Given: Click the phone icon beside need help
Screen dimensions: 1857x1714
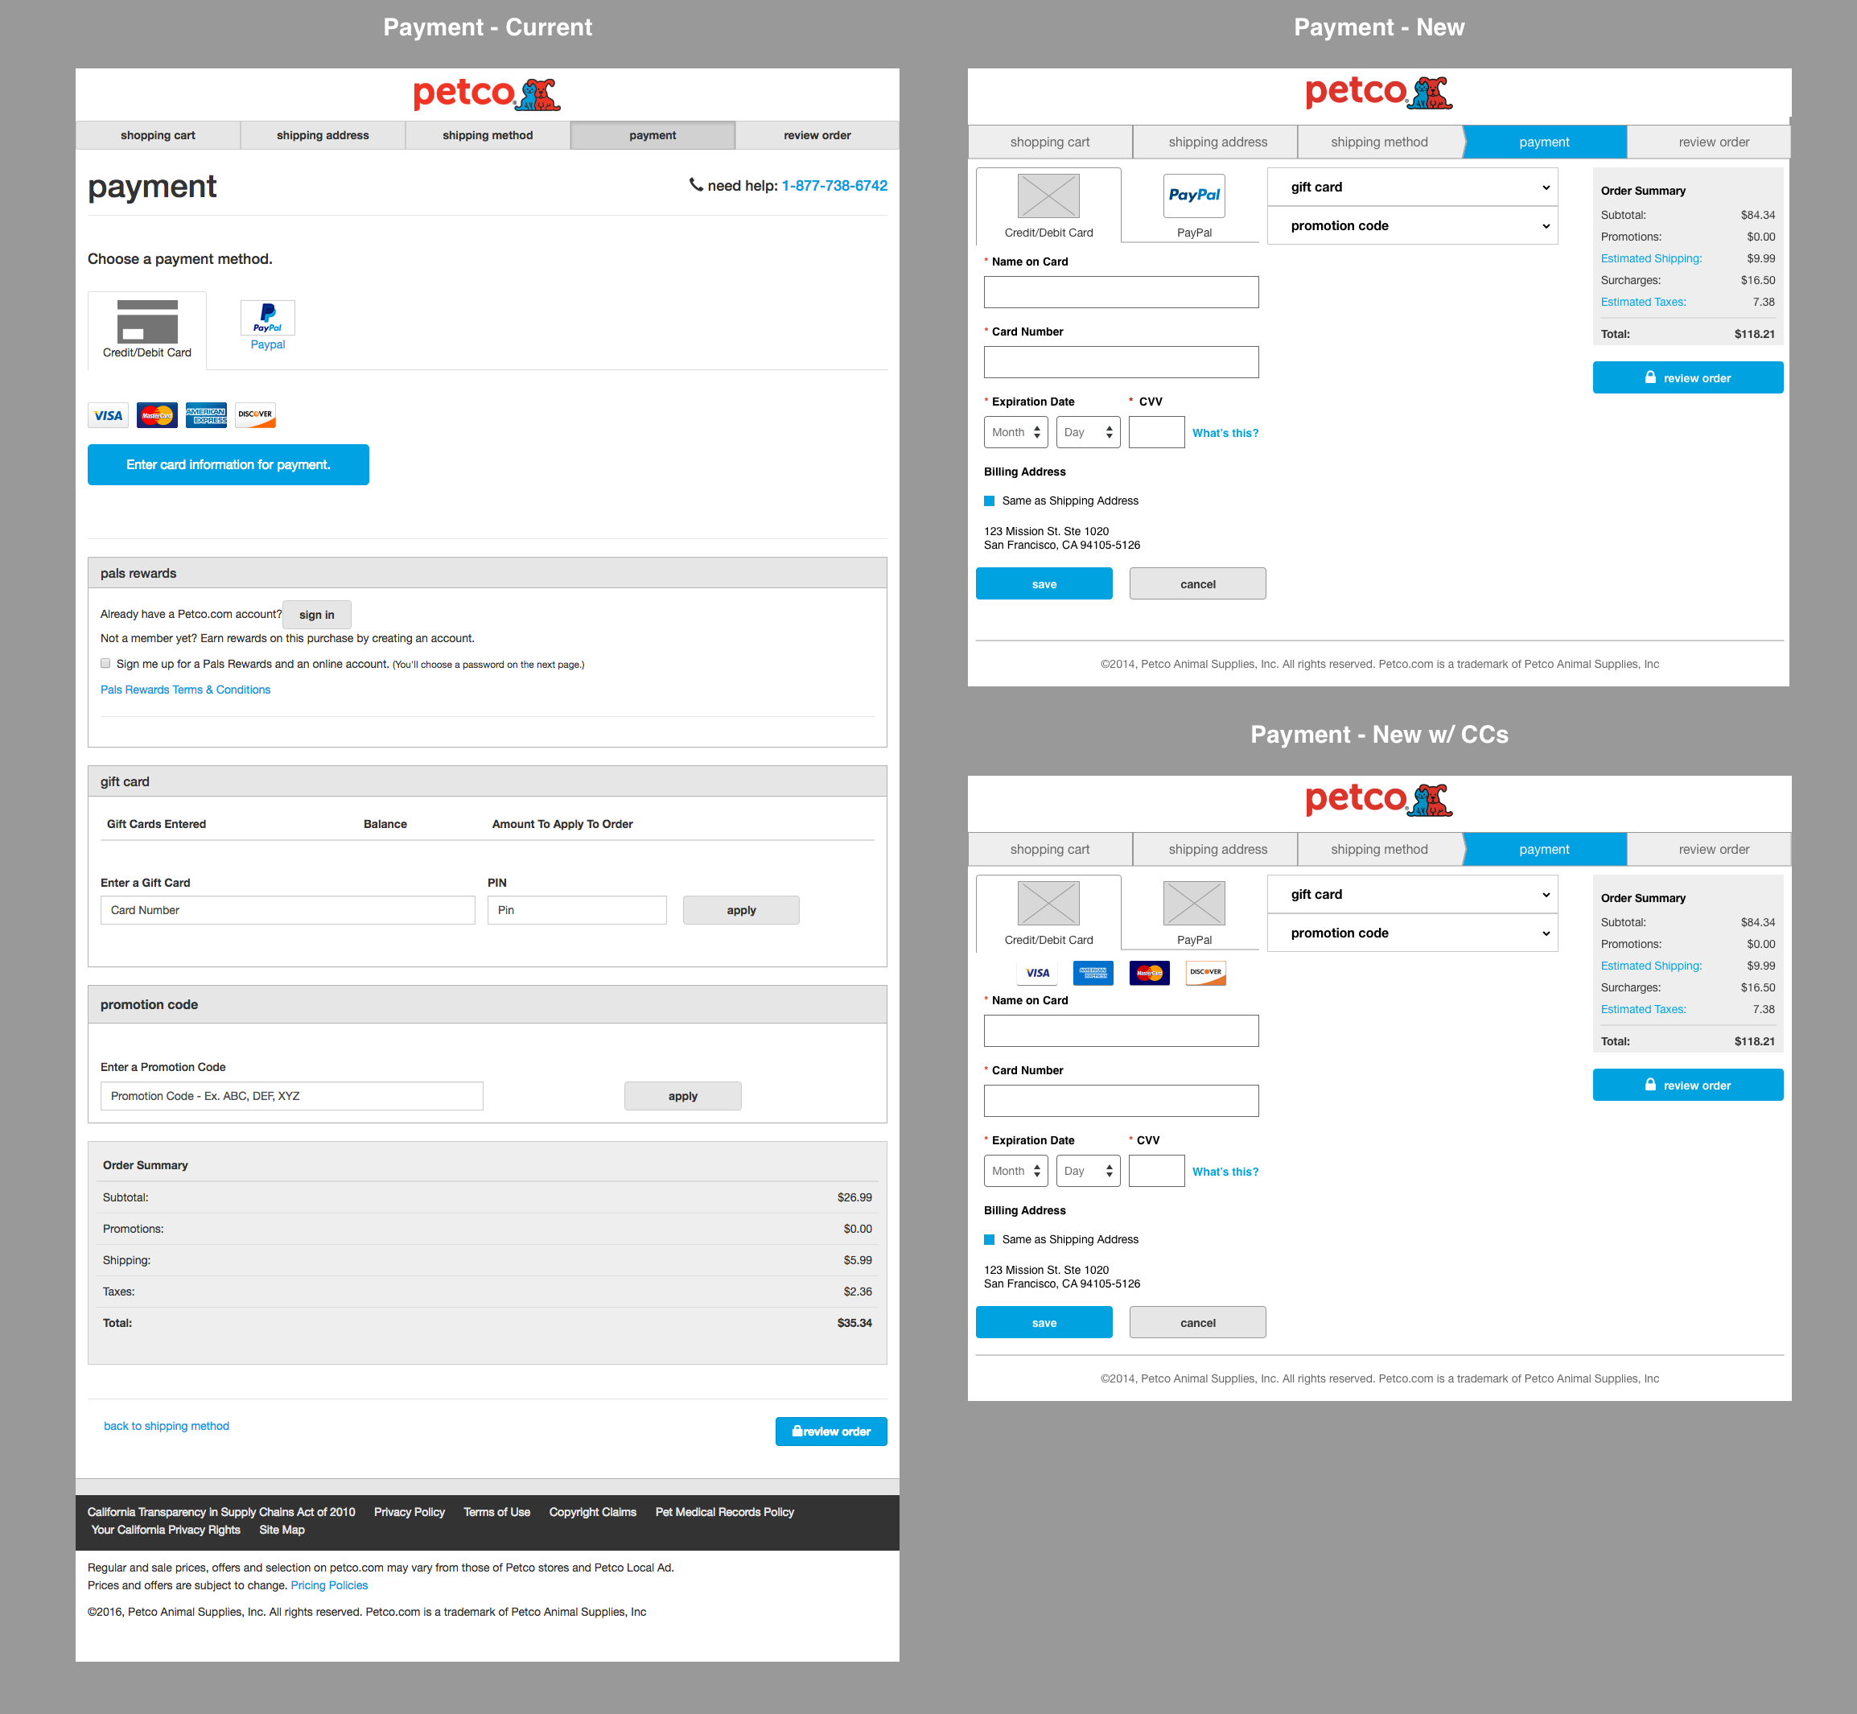Looking at the screenshot, I should pyautogui.click(x=696, y=184).
